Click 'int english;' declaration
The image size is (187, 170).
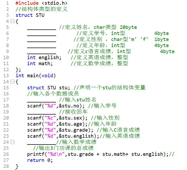44,58
